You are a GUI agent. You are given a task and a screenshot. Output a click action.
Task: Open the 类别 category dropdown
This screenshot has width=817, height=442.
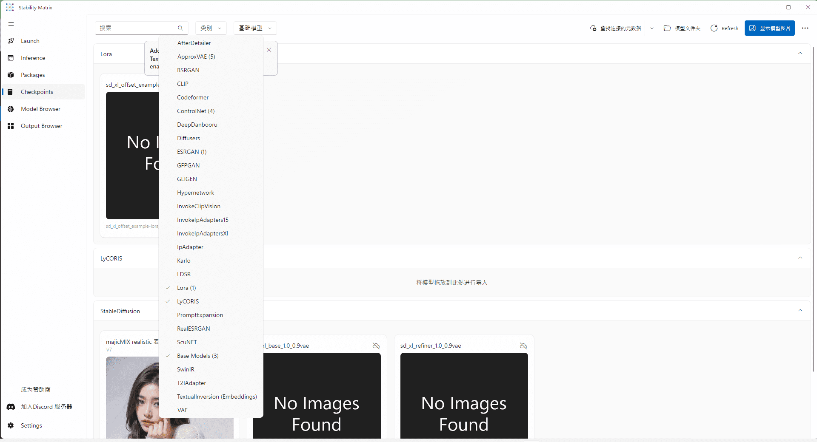pyautogui.click(x=211, y=28)
